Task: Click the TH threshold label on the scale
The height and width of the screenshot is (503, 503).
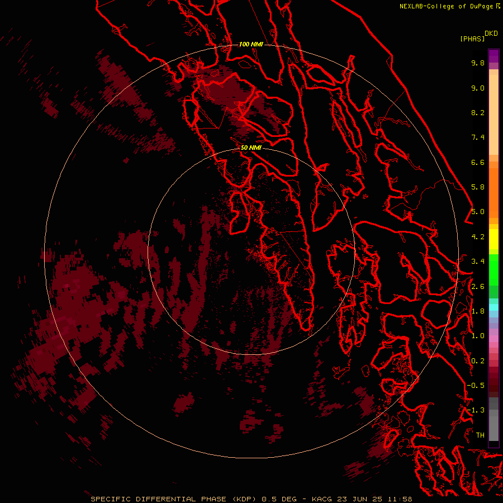Action: point(480,435)
